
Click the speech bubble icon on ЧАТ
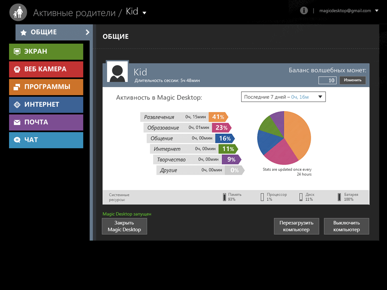click(x=17, y=140)
